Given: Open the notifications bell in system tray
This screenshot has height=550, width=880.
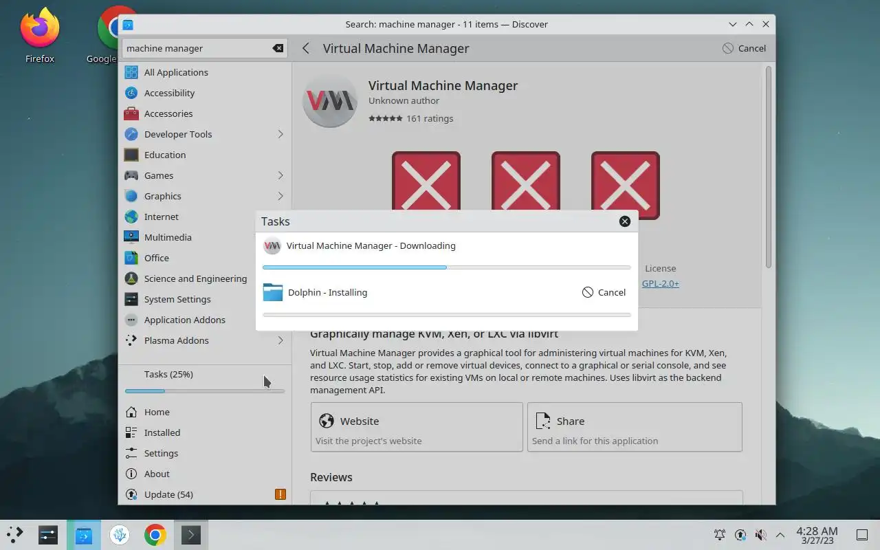Looking at the screenshot, I should (720, 535).
